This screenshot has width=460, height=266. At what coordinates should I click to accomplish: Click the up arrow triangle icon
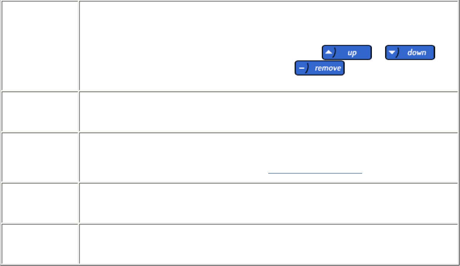328,53
